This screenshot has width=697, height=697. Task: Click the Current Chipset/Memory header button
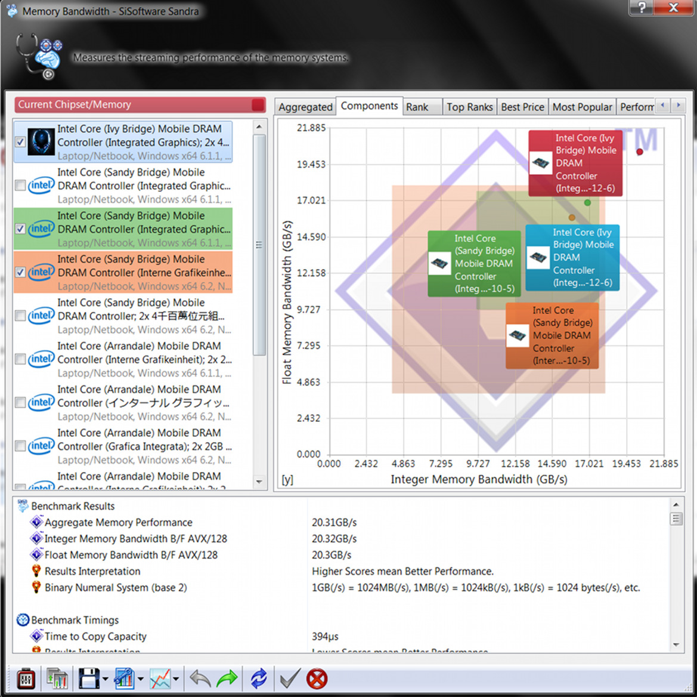[140, 104]
